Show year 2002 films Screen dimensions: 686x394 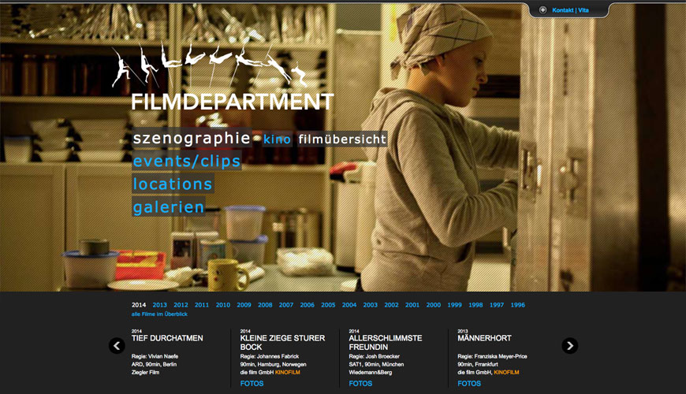[391, 305]
